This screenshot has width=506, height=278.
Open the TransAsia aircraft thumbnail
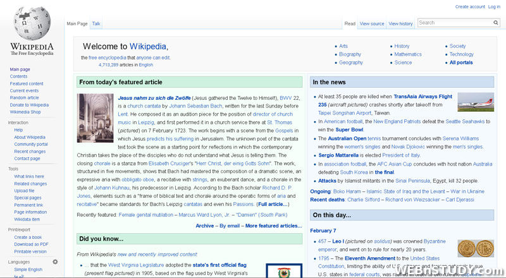476,102
